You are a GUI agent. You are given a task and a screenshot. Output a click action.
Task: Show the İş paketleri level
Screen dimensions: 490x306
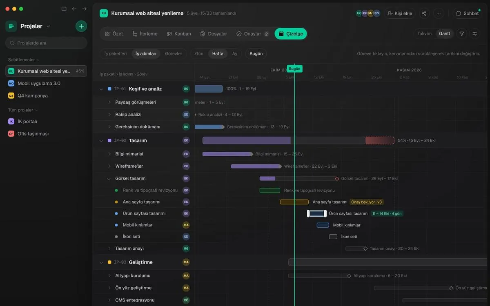(x=116, y=53)
